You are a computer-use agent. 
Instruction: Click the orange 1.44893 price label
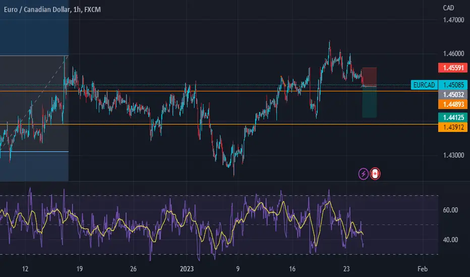(453, 104)
